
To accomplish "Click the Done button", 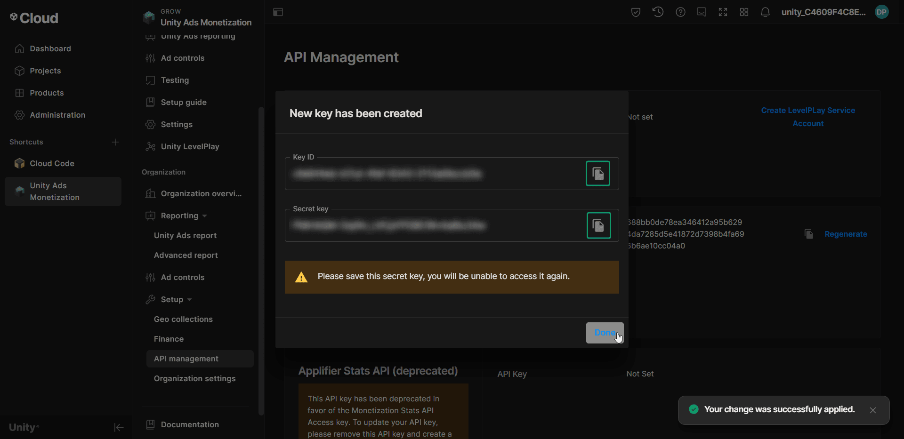I will 605,333.
